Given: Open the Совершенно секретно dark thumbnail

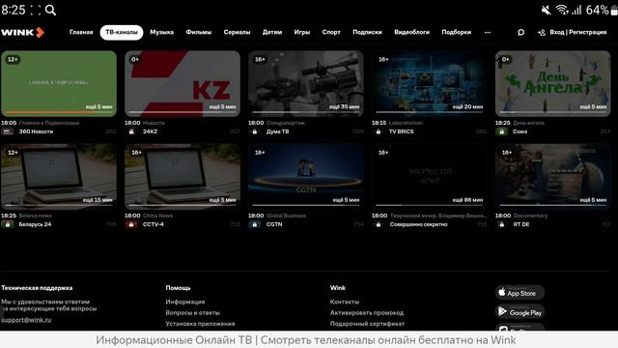Looking at the screenshot, I should point(430,177).
